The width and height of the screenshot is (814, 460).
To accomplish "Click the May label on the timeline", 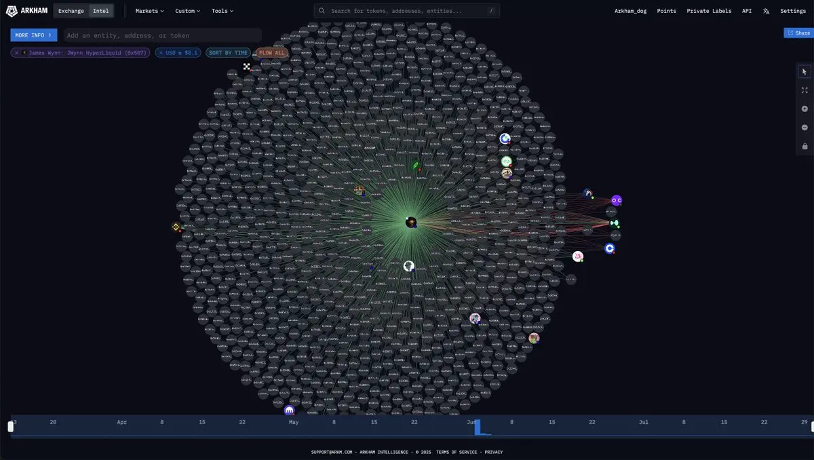I will point(294,422).
